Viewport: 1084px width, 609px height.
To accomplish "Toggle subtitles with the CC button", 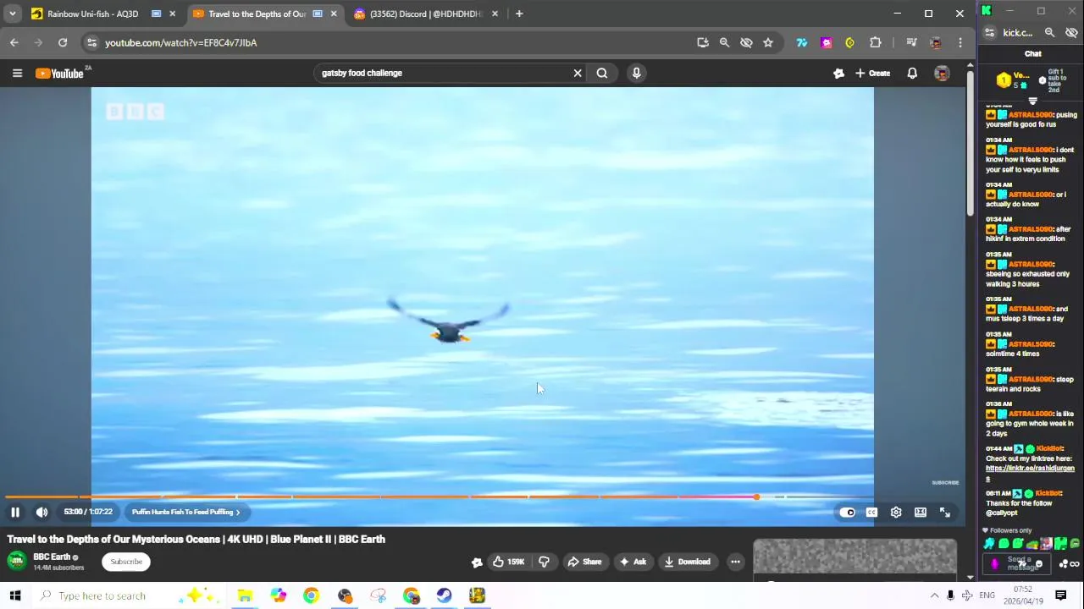I will coord(871,512).
